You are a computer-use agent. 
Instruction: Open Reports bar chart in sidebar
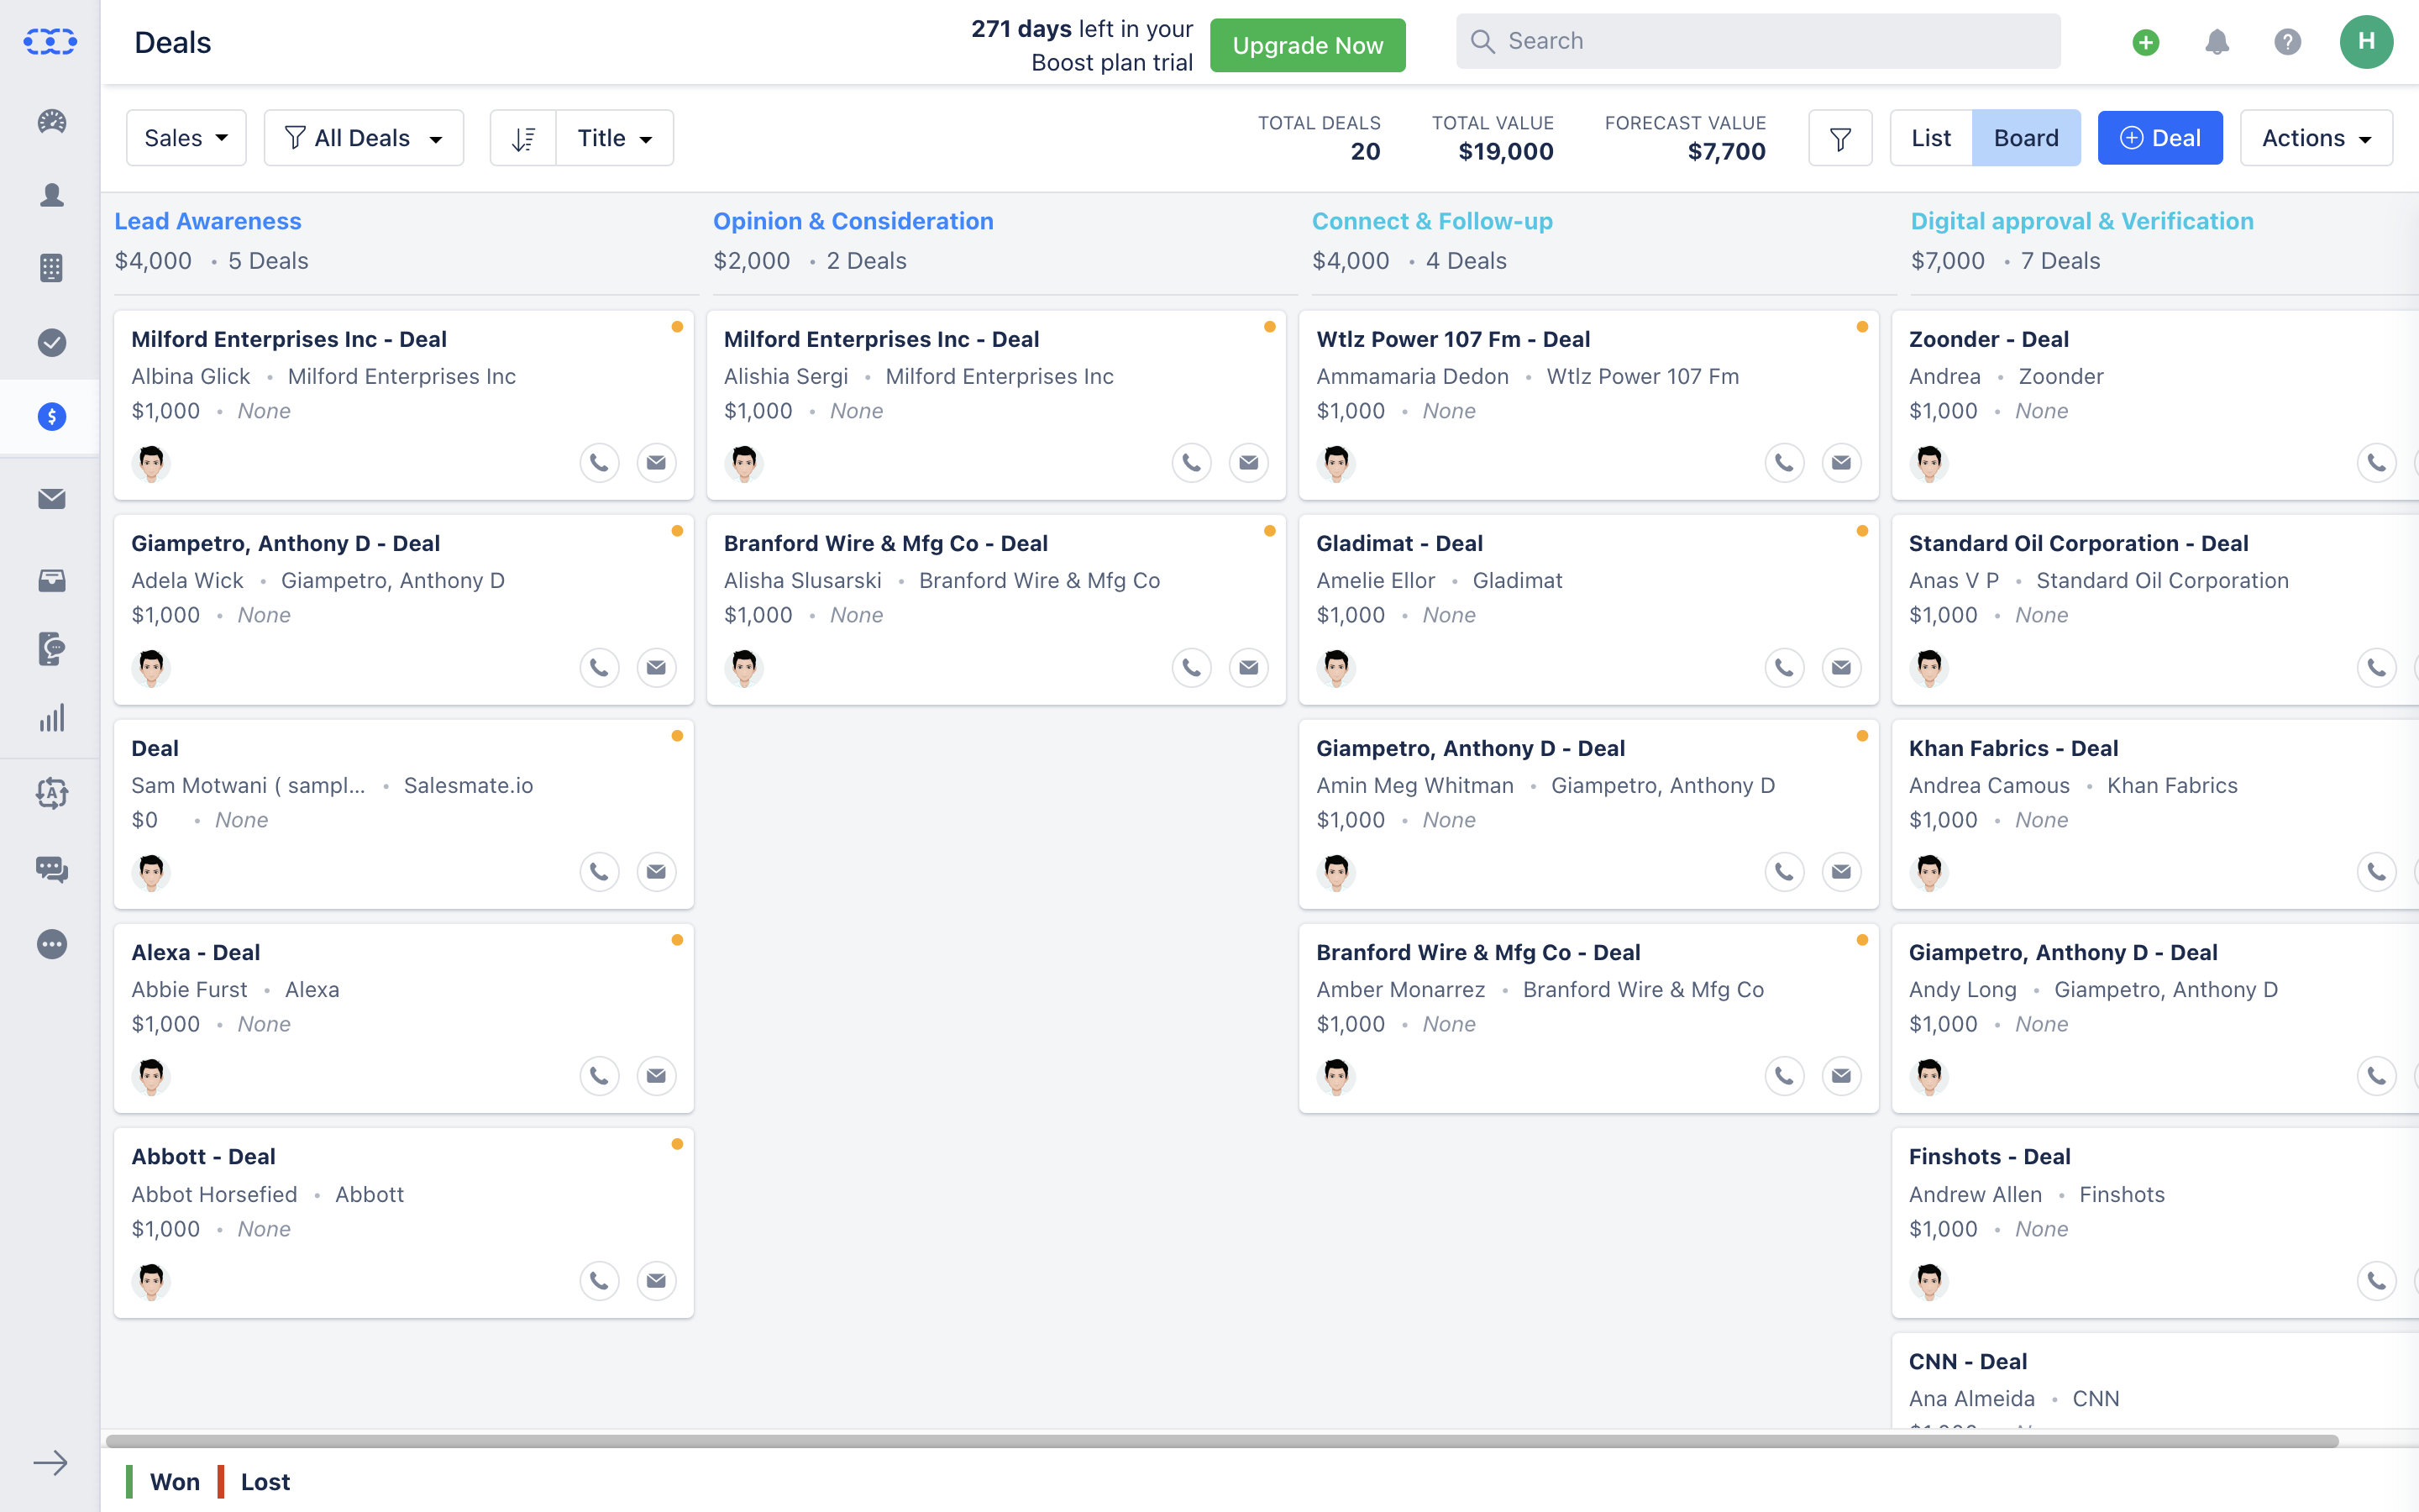pos(51,718)
